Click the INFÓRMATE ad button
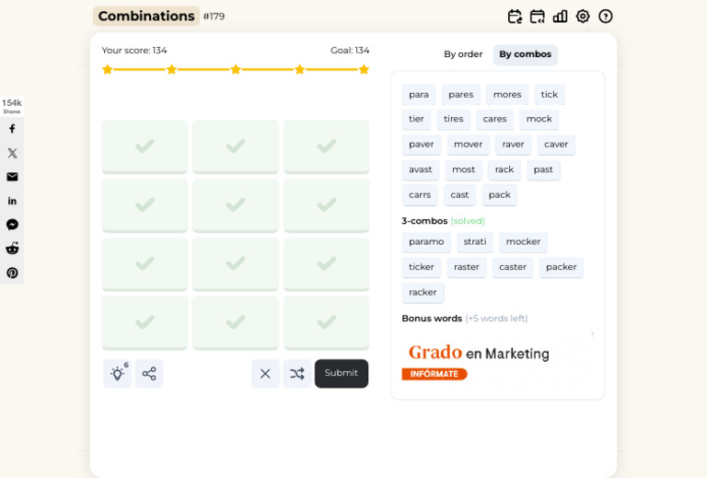The width and height of the screenshot is (707, 478). tap(435, 374)
